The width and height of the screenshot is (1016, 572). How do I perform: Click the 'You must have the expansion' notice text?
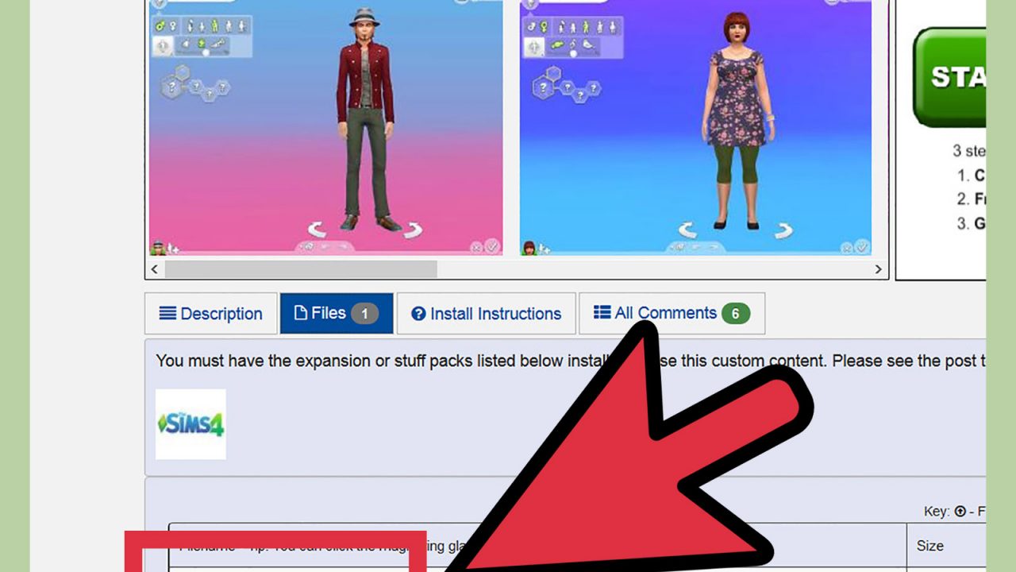(571, 361)
